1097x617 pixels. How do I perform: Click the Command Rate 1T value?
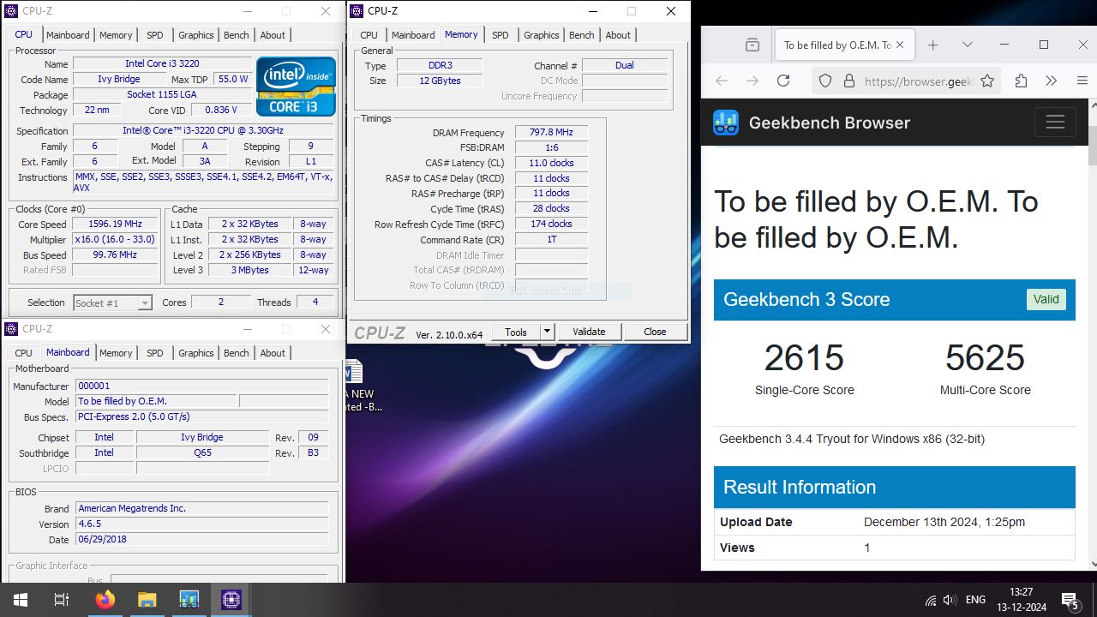tap(551, 240)
